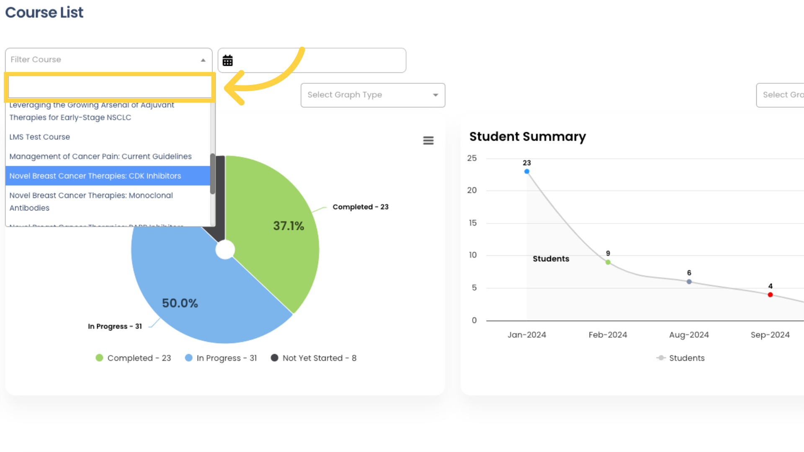
Task: Click the Sep-2024 data point on graph
Action: [x=770, y=295]
